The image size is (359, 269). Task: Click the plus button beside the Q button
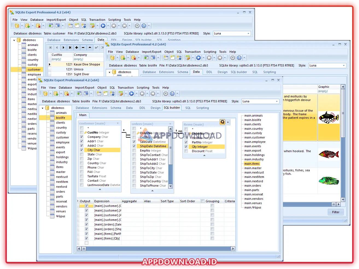click(x=228, y=122)
